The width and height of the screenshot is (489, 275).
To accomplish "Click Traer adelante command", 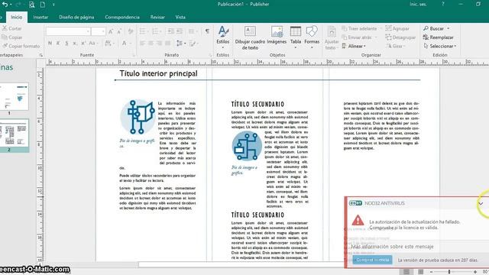I will click(361, 28).
